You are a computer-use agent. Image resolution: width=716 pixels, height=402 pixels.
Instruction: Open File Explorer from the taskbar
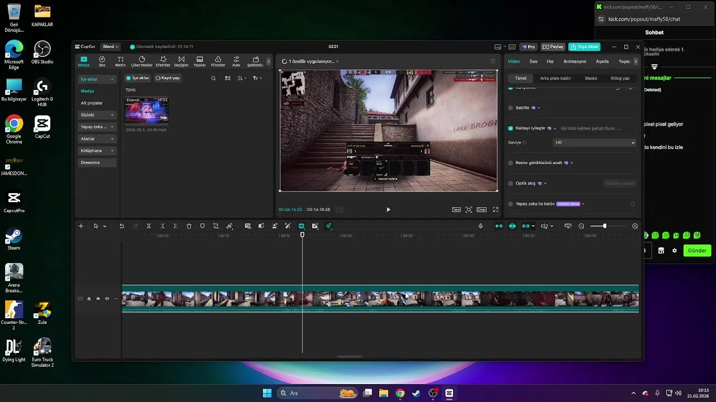coord(384,393)
